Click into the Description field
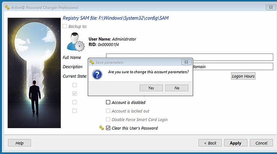 click(189, 66)
